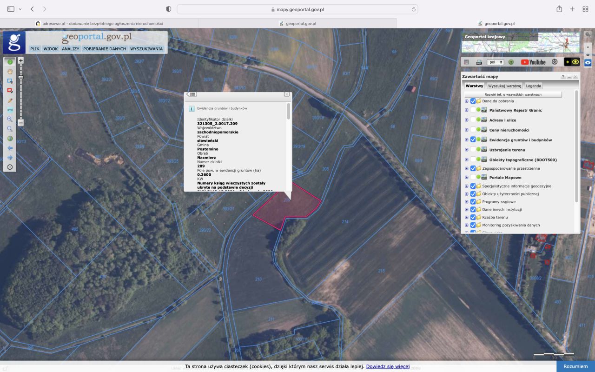Click the green help question icon
This screenshot has height=372, width=595.
point(511,62)
